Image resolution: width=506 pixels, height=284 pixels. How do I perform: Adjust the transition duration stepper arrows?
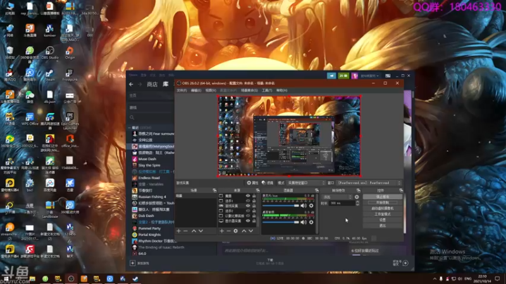357,203
